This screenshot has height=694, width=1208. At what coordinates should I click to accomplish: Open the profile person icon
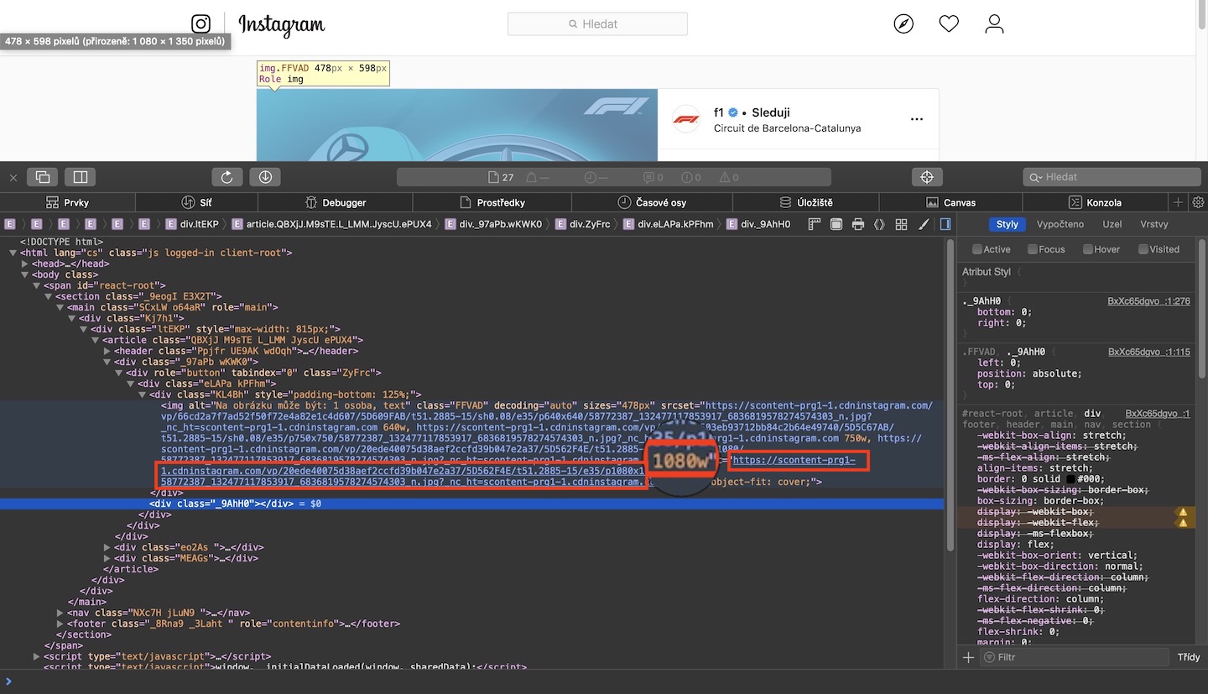(994, 23)
